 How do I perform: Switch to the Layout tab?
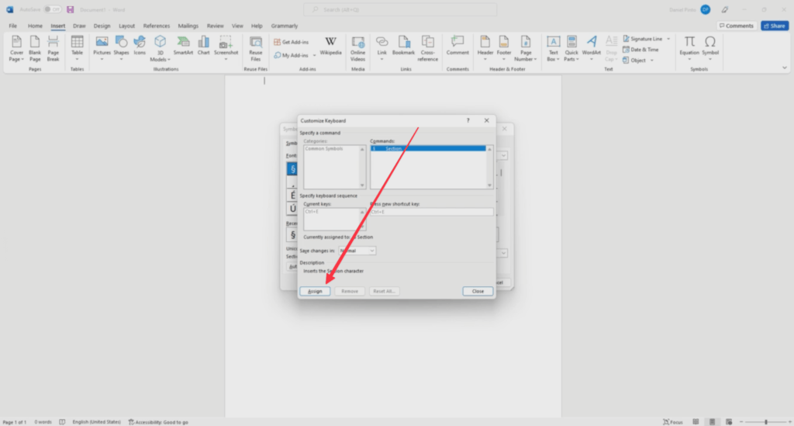click(126, 26)
